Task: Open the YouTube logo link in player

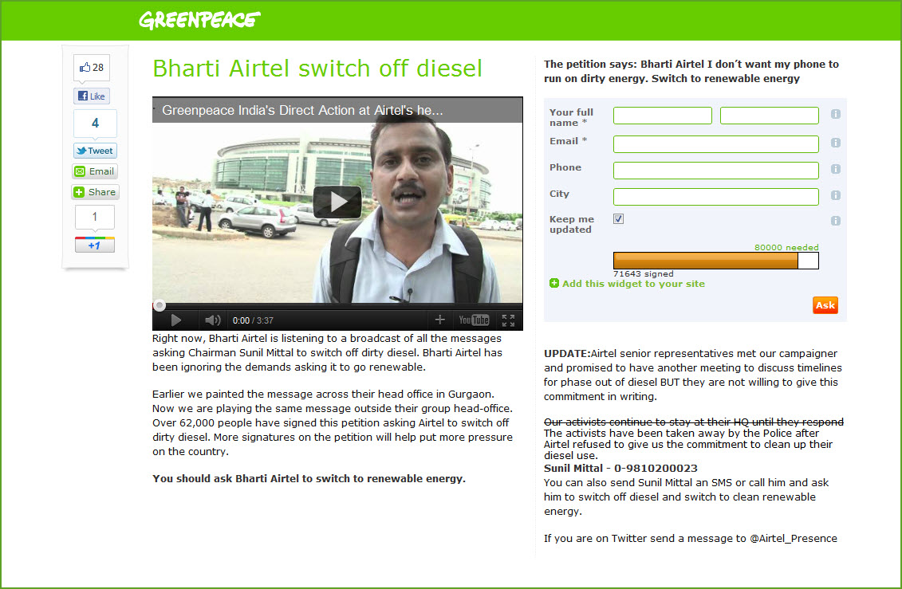Action: click(474, 320)
